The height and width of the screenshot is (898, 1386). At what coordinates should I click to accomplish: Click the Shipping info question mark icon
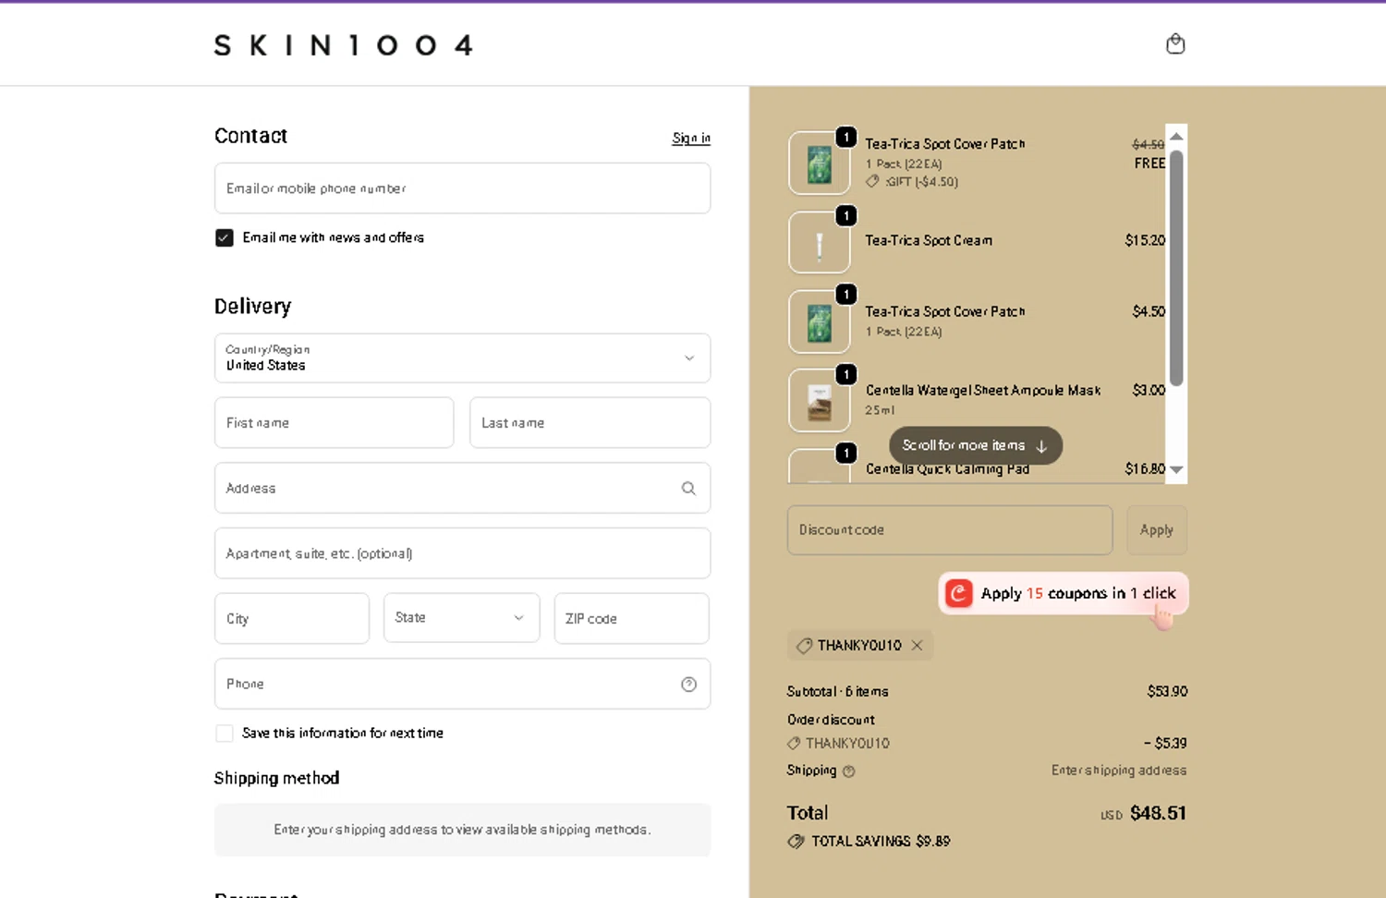(x=849, y=771)
